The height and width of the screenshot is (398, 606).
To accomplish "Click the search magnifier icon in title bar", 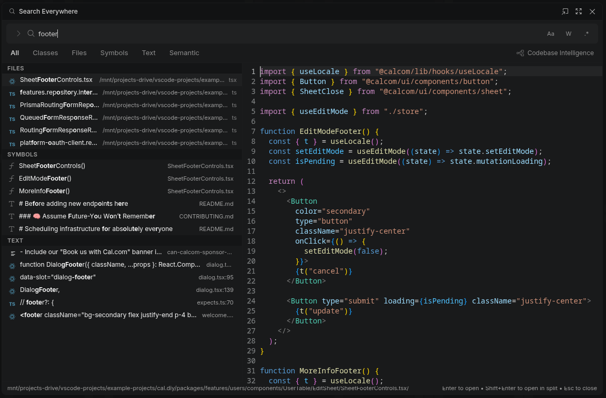I will 12,12.
